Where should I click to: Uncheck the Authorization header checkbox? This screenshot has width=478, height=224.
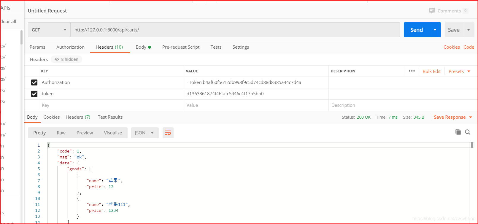click(x=34, y=82)
